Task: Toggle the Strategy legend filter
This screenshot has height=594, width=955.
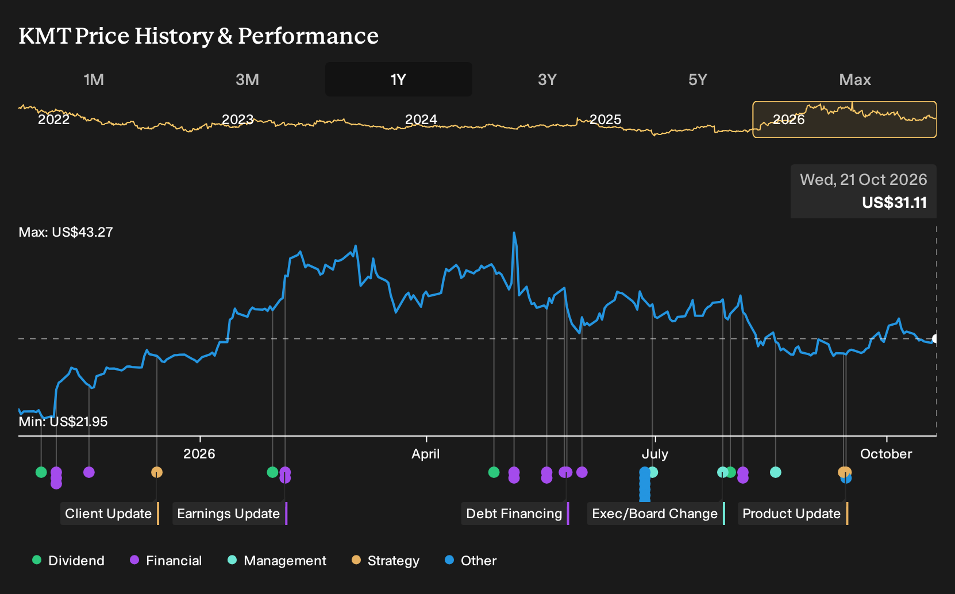Action: (x=386, y=561)
